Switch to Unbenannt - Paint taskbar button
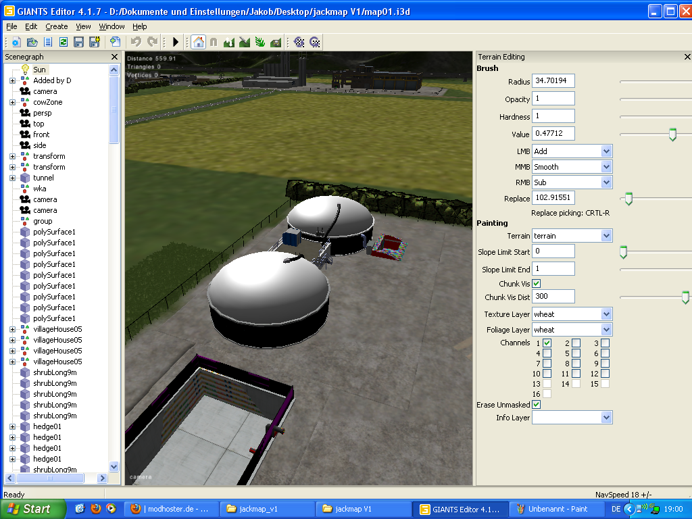The image size is (692, 519). pyautogui.click(x=556, y=509)
